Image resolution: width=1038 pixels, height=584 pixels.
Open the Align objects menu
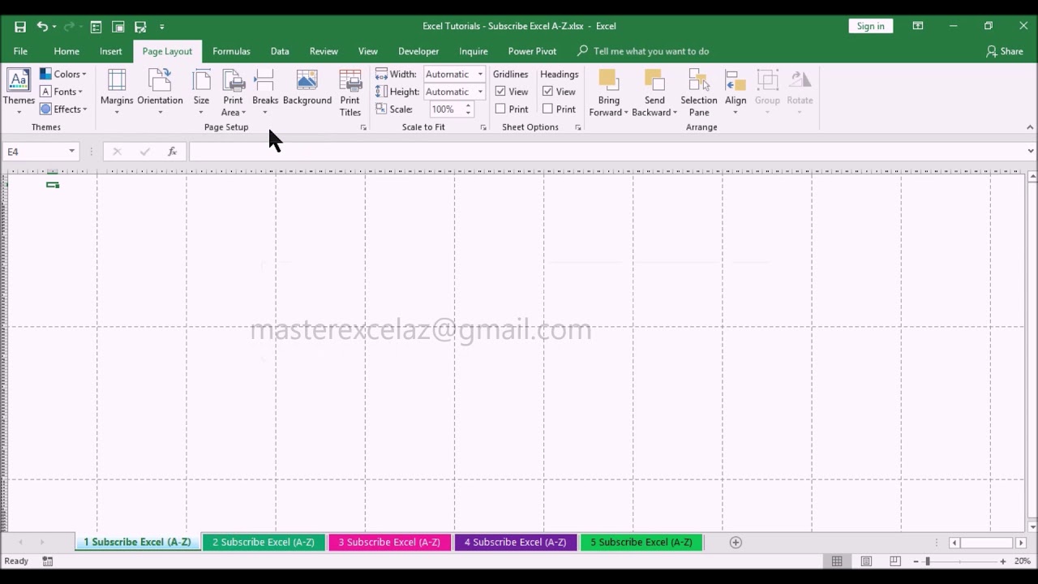click(x=736, y=91)
